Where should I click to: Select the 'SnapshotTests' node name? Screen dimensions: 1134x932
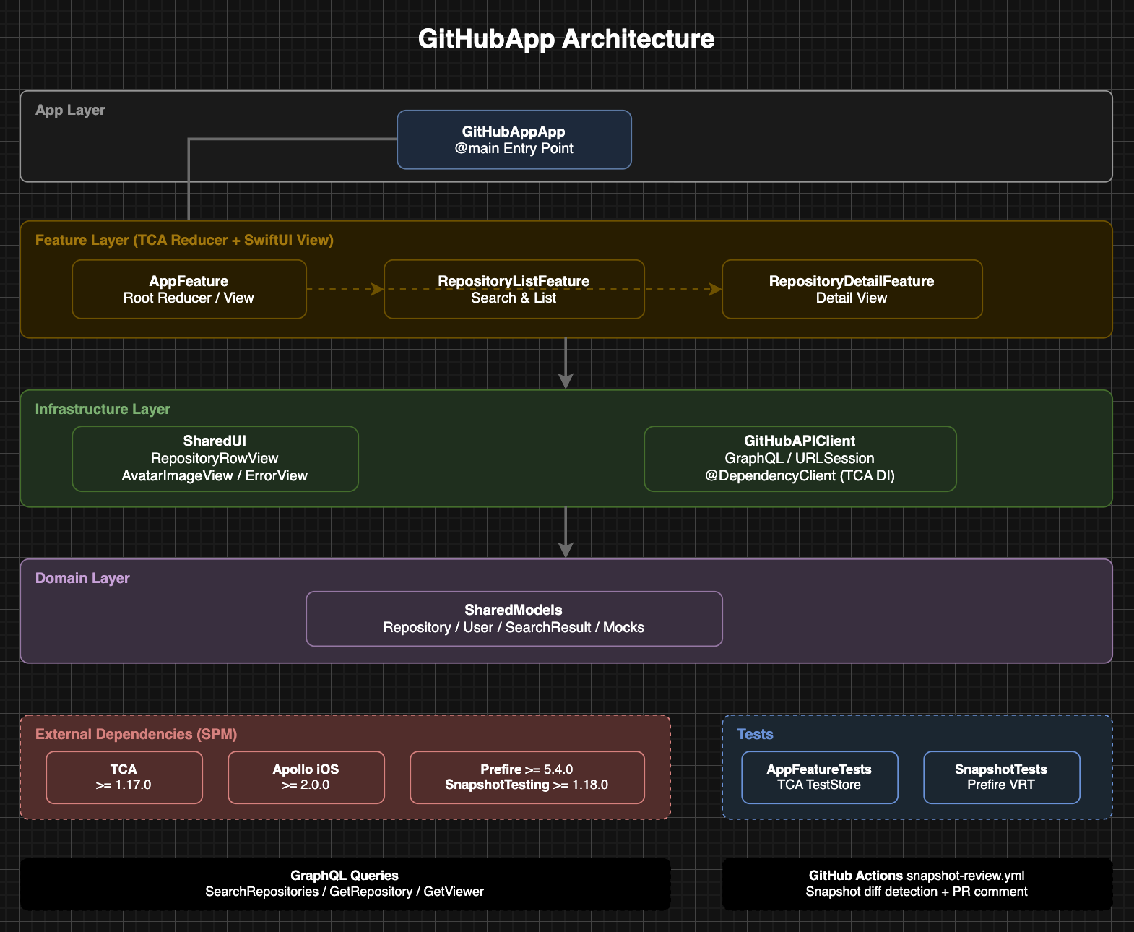pyautogui.click(x=1001, y=769)
